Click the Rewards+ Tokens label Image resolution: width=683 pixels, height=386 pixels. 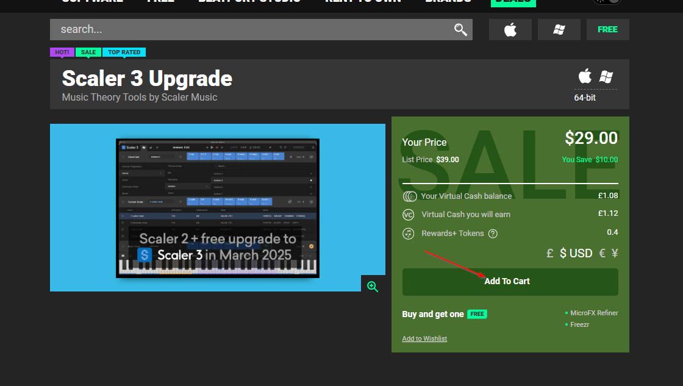(452, 234)
